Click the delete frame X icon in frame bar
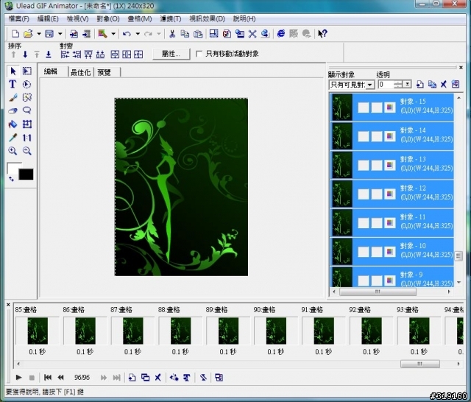 pos(157,378)
